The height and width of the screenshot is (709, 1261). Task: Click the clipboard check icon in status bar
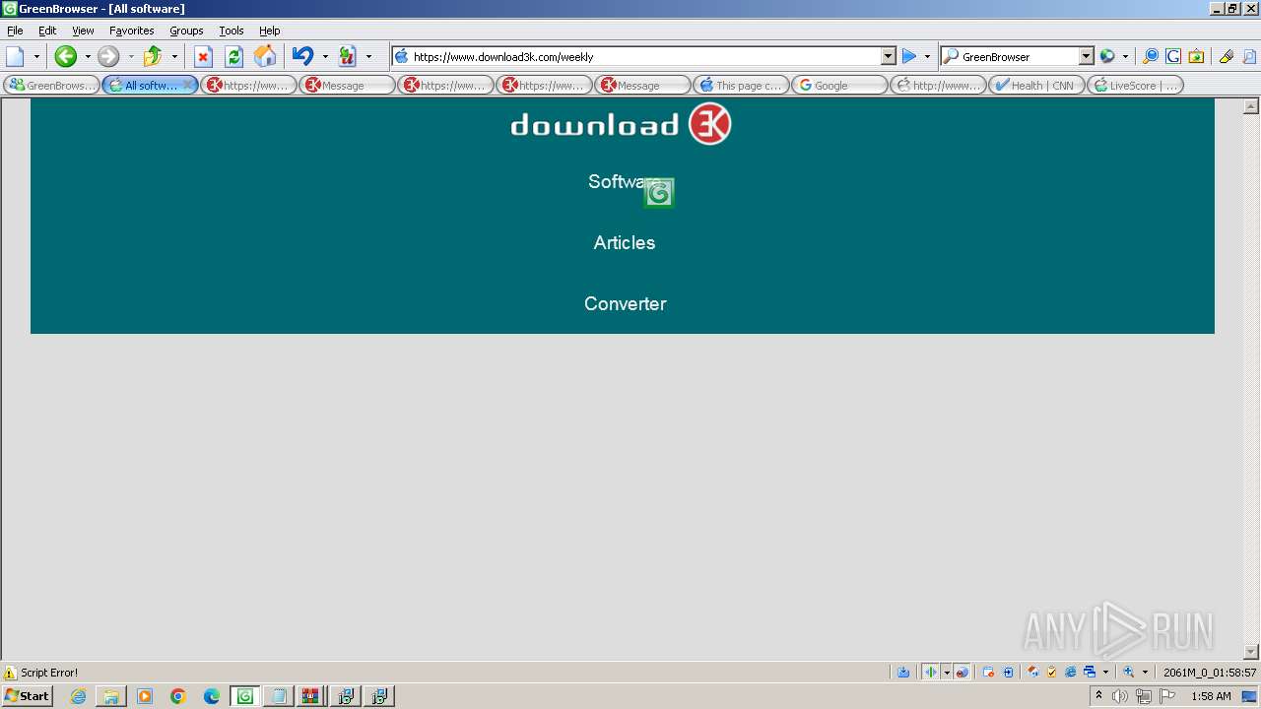(1051, 673)
